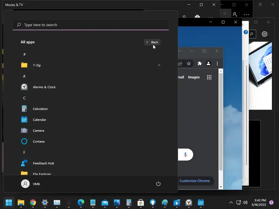Open Mail from the taskbar
This screenshot has width=279, height=209.
(x=105, y=202)
